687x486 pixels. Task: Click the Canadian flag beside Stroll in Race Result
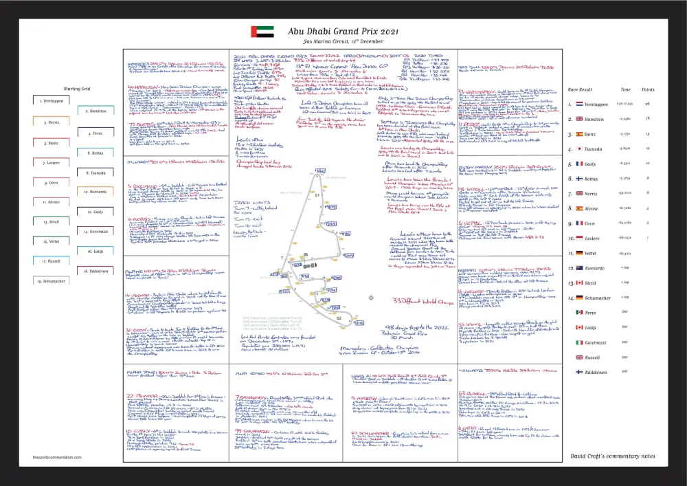click(x=579, y=283)
